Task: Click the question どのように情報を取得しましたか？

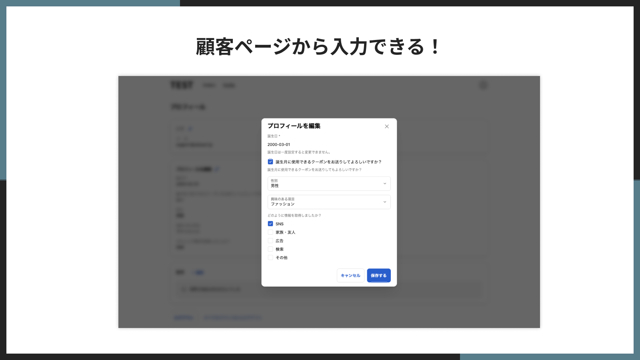Action: pyautogui.click(x=294, y=215)
